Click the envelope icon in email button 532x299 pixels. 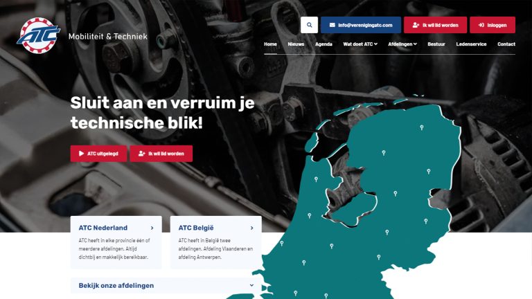[332, 25]
